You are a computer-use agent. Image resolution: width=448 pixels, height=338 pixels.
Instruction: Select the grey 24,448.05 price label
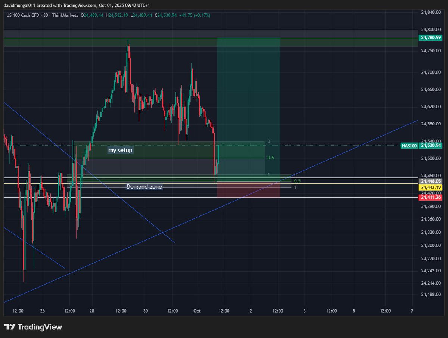click(x=431, y=181)
